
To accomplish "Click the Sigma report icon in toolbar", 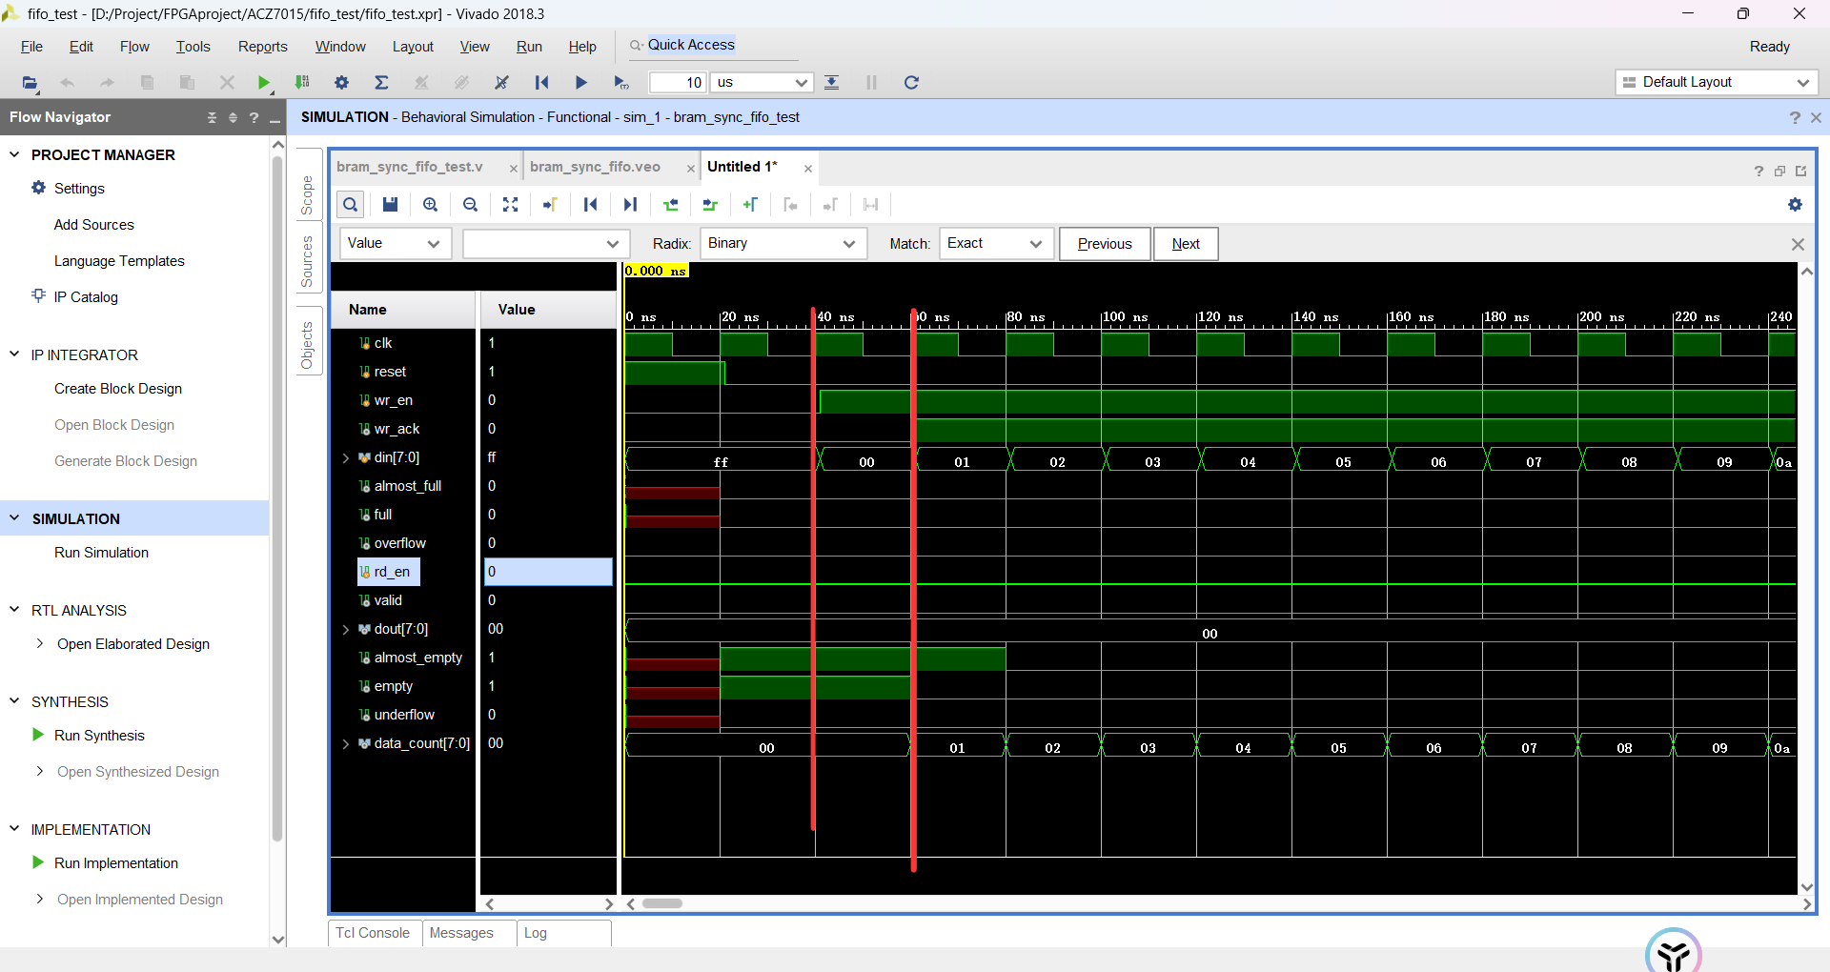I will 381,83.
